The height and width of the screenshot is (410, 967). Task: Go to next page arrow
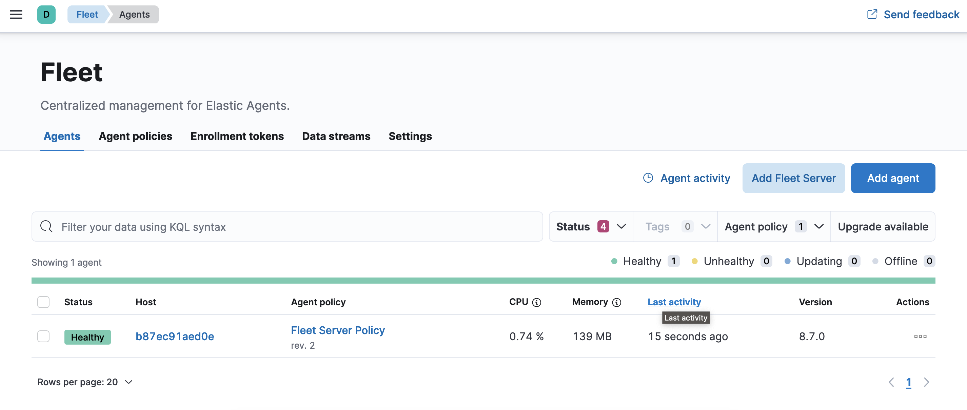pyautogui.click(x=926, y=382)
